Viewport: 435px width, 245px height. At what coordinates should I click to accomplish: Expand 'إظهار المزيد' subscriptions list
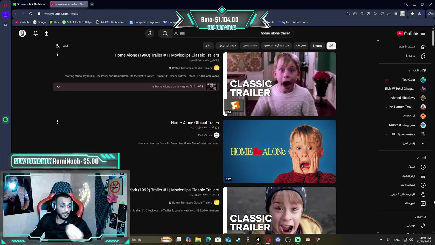coord(413,143)
